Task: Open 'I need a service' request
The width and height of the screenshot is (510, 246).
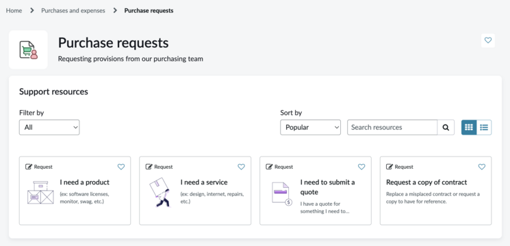Action: click(204, 182)
